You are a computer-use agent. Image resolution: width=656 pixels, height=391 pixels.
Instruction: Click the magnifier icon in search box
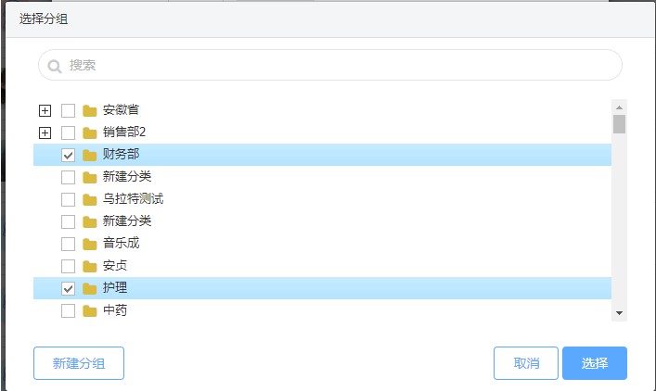(55, 66)
